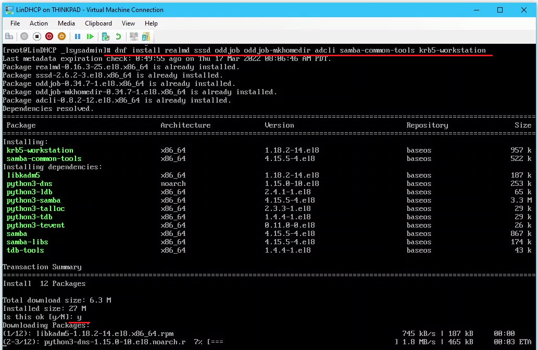This screenshot has width=538, height=350.
Task: Click the 'Downloading Packages:' line
Action: tap(46, 326)
